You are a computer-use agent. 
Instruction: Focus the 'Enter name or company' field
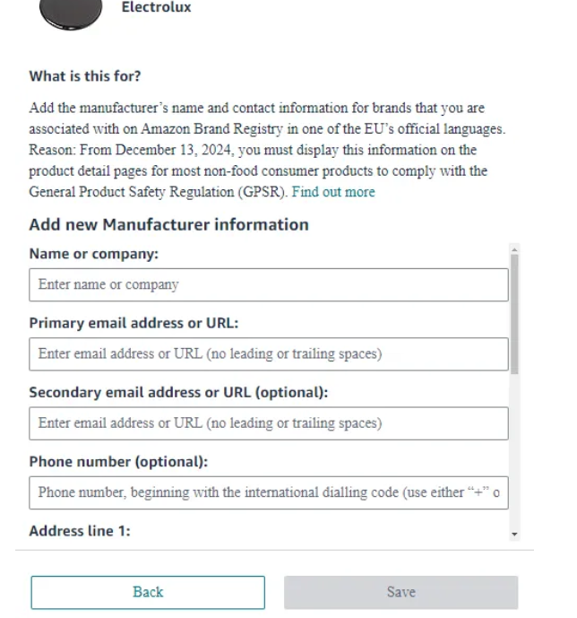(268, 285)
